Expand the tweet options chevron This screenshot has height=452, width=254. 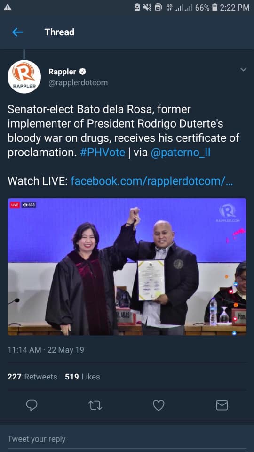click(243, 70)
